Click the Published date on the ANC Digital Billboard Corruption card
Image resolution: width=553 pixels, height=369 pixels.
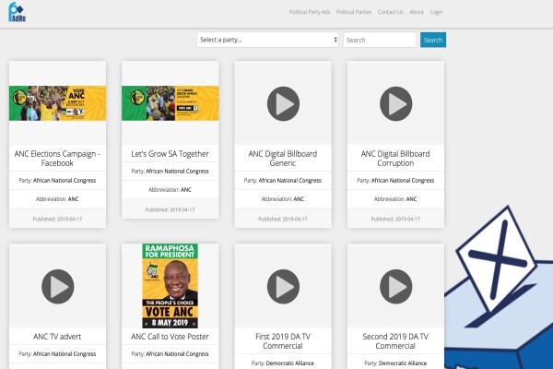coord(395,219)
